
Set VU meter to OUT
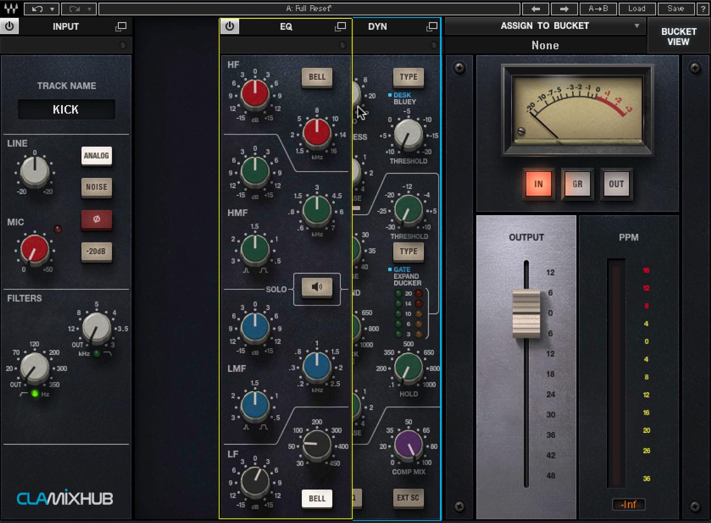[616, 184]
